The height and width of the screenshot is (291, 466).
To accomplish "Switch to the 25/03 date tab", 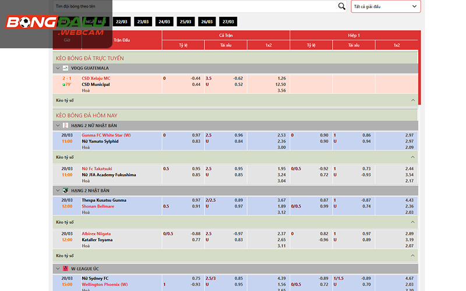I will [185, 22].
